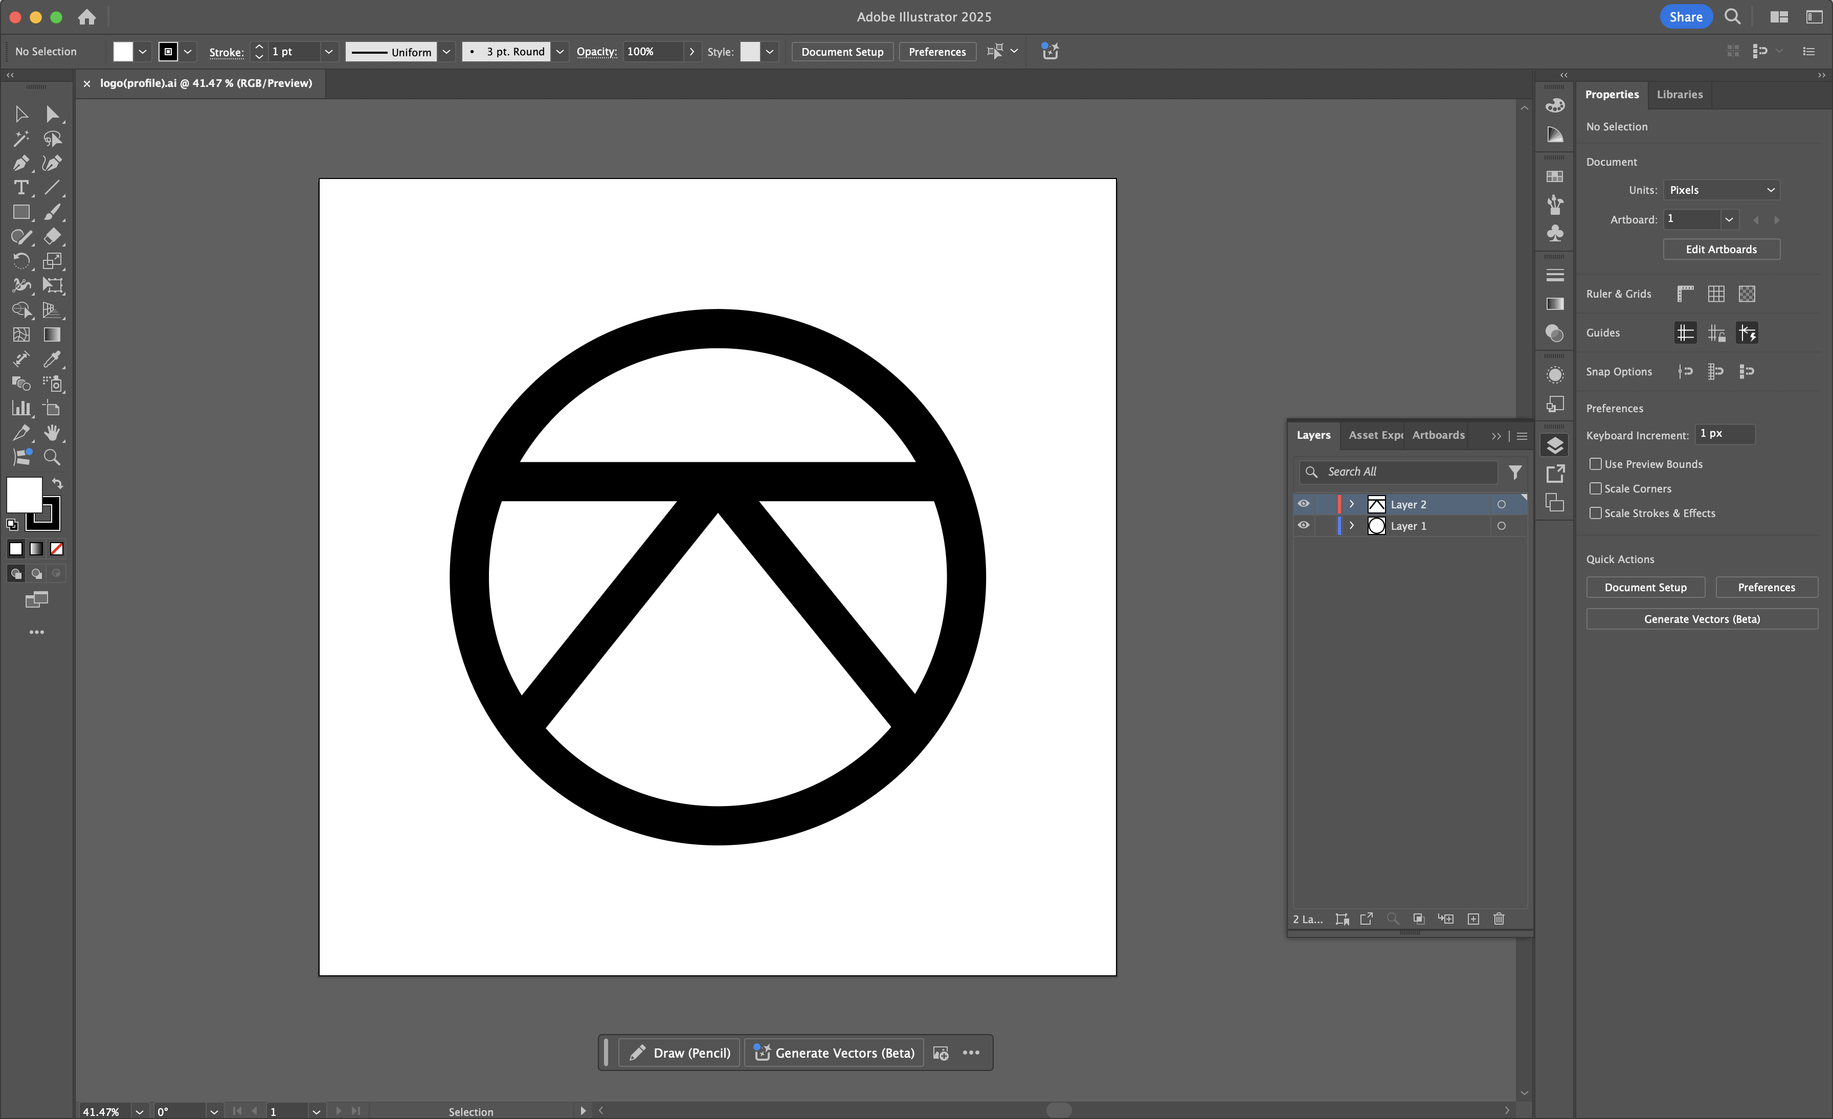1833x1119 pixels.
Task: Select the Hand tool
Action: (52, 433)
